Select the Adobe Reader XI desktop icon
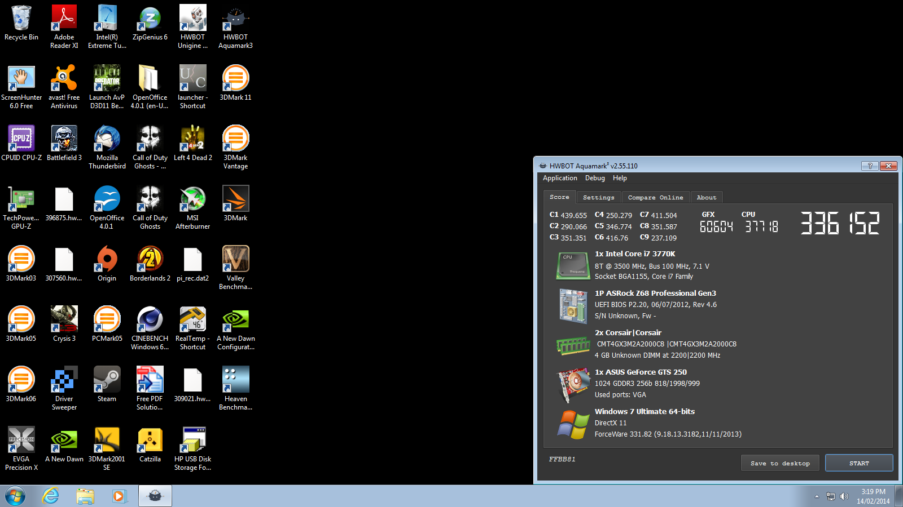Image resolution: width=903 pixels, height=507 pixels. (x=64, y=27)
